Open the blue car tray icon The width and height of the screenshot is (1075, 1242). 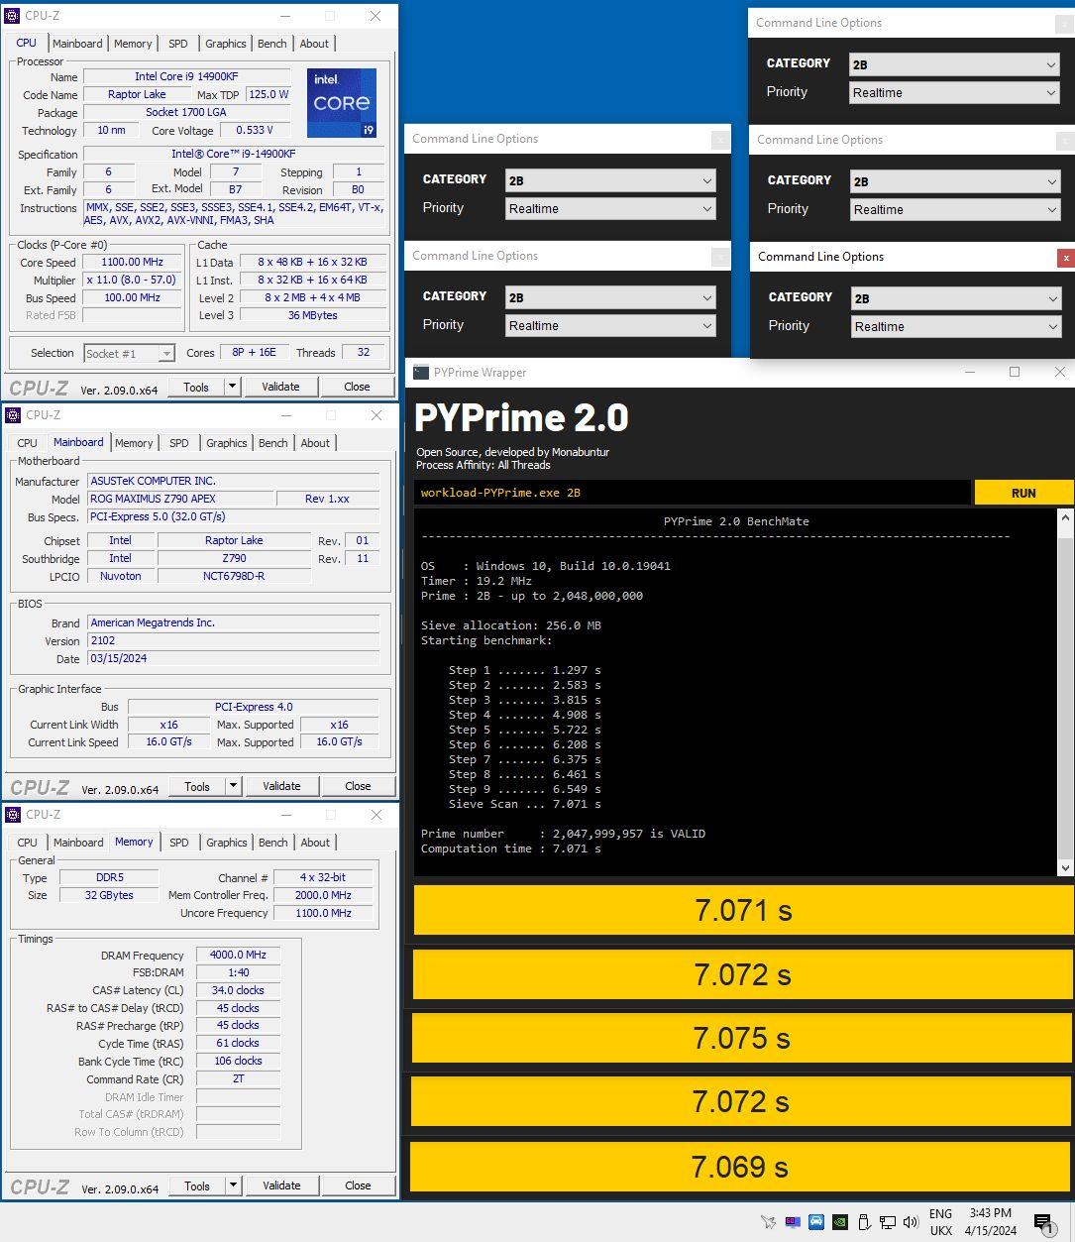(815, 1222)
